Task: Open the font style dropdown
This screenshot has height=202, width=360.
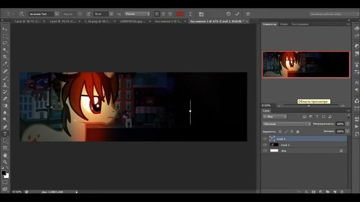Action: coord(79,14)
